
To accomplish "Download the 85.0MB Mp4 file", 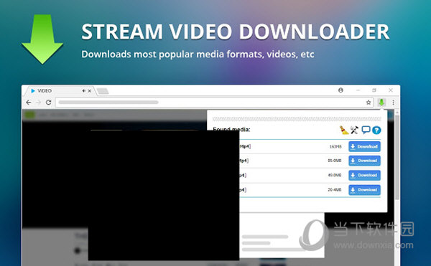I will coord(364,161).
